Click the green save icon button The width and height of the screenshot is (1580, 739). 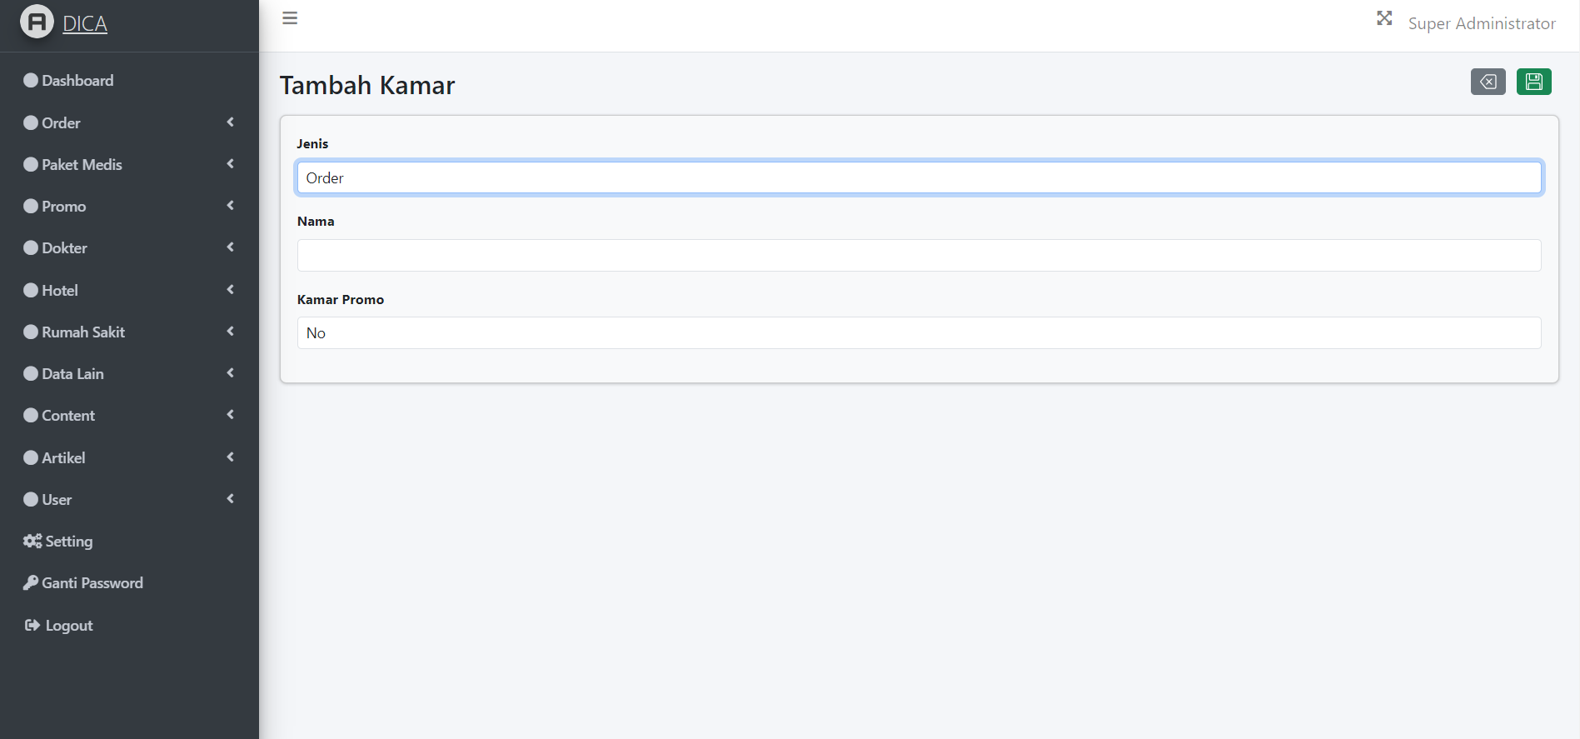coord(1533,82)
